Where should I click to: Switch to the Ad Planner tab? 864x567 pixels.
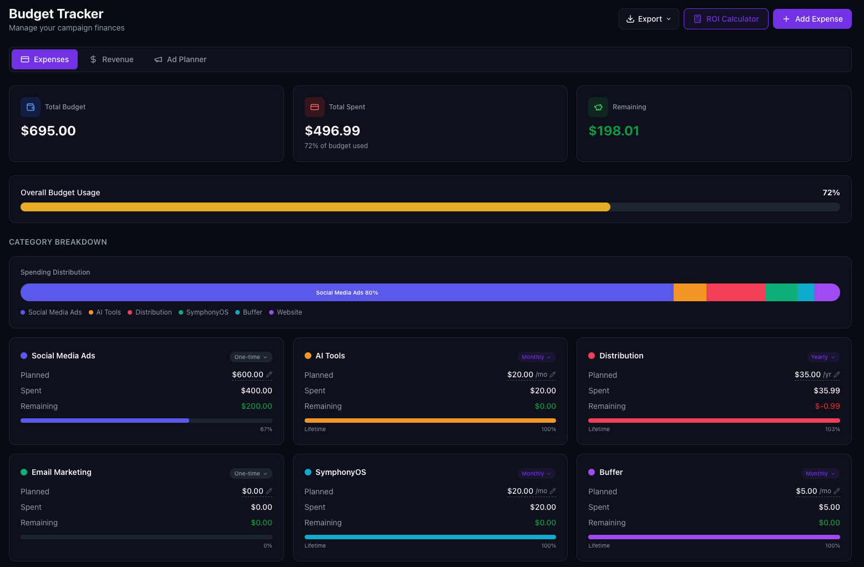click(x=180, y=59)
